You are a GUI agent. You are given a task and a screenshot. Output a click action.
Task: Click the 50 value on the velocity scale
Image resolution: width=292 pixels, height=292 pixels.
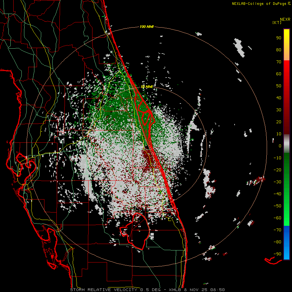pos(279,86)
